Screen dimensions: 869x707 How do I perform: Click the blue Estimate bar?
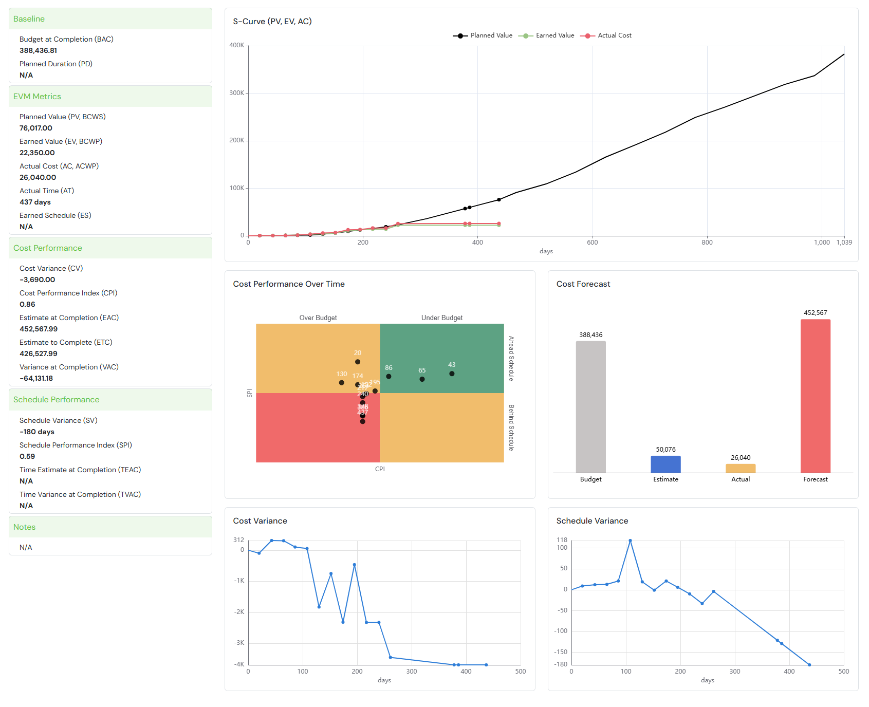coord(665,464)
